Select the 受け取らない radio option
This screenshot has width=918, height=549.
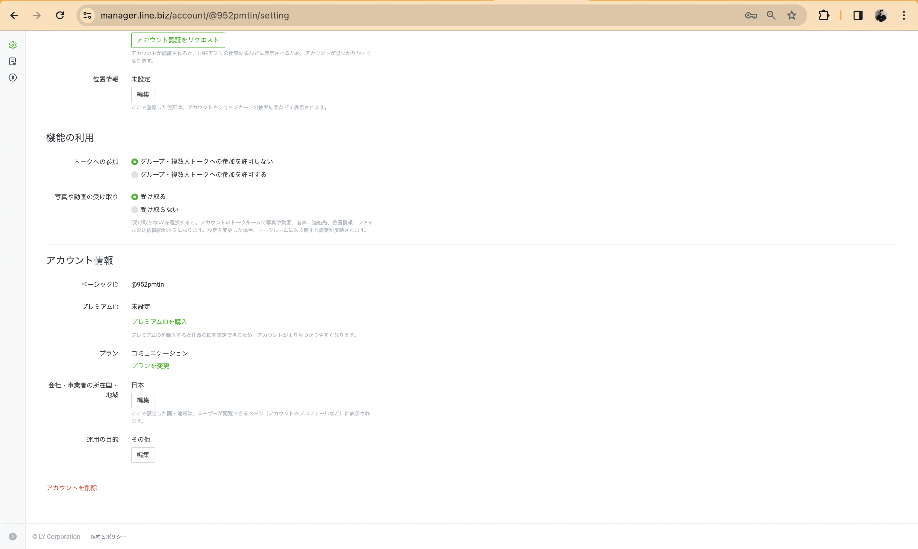(135, 210)
